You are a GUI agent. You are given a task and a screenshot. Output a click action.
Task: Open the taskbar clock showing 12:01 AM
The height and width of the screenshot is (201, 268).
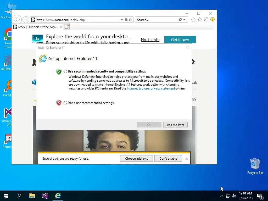point(245,196)
